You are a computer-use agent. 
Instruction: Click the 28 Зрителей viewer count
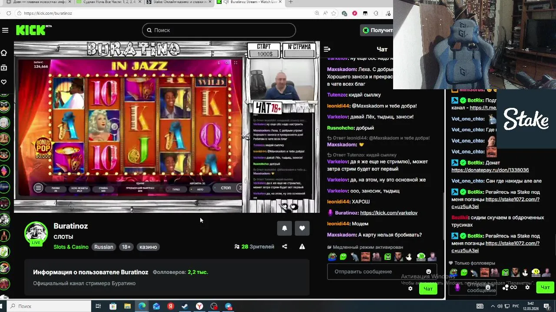coord(255,247)
